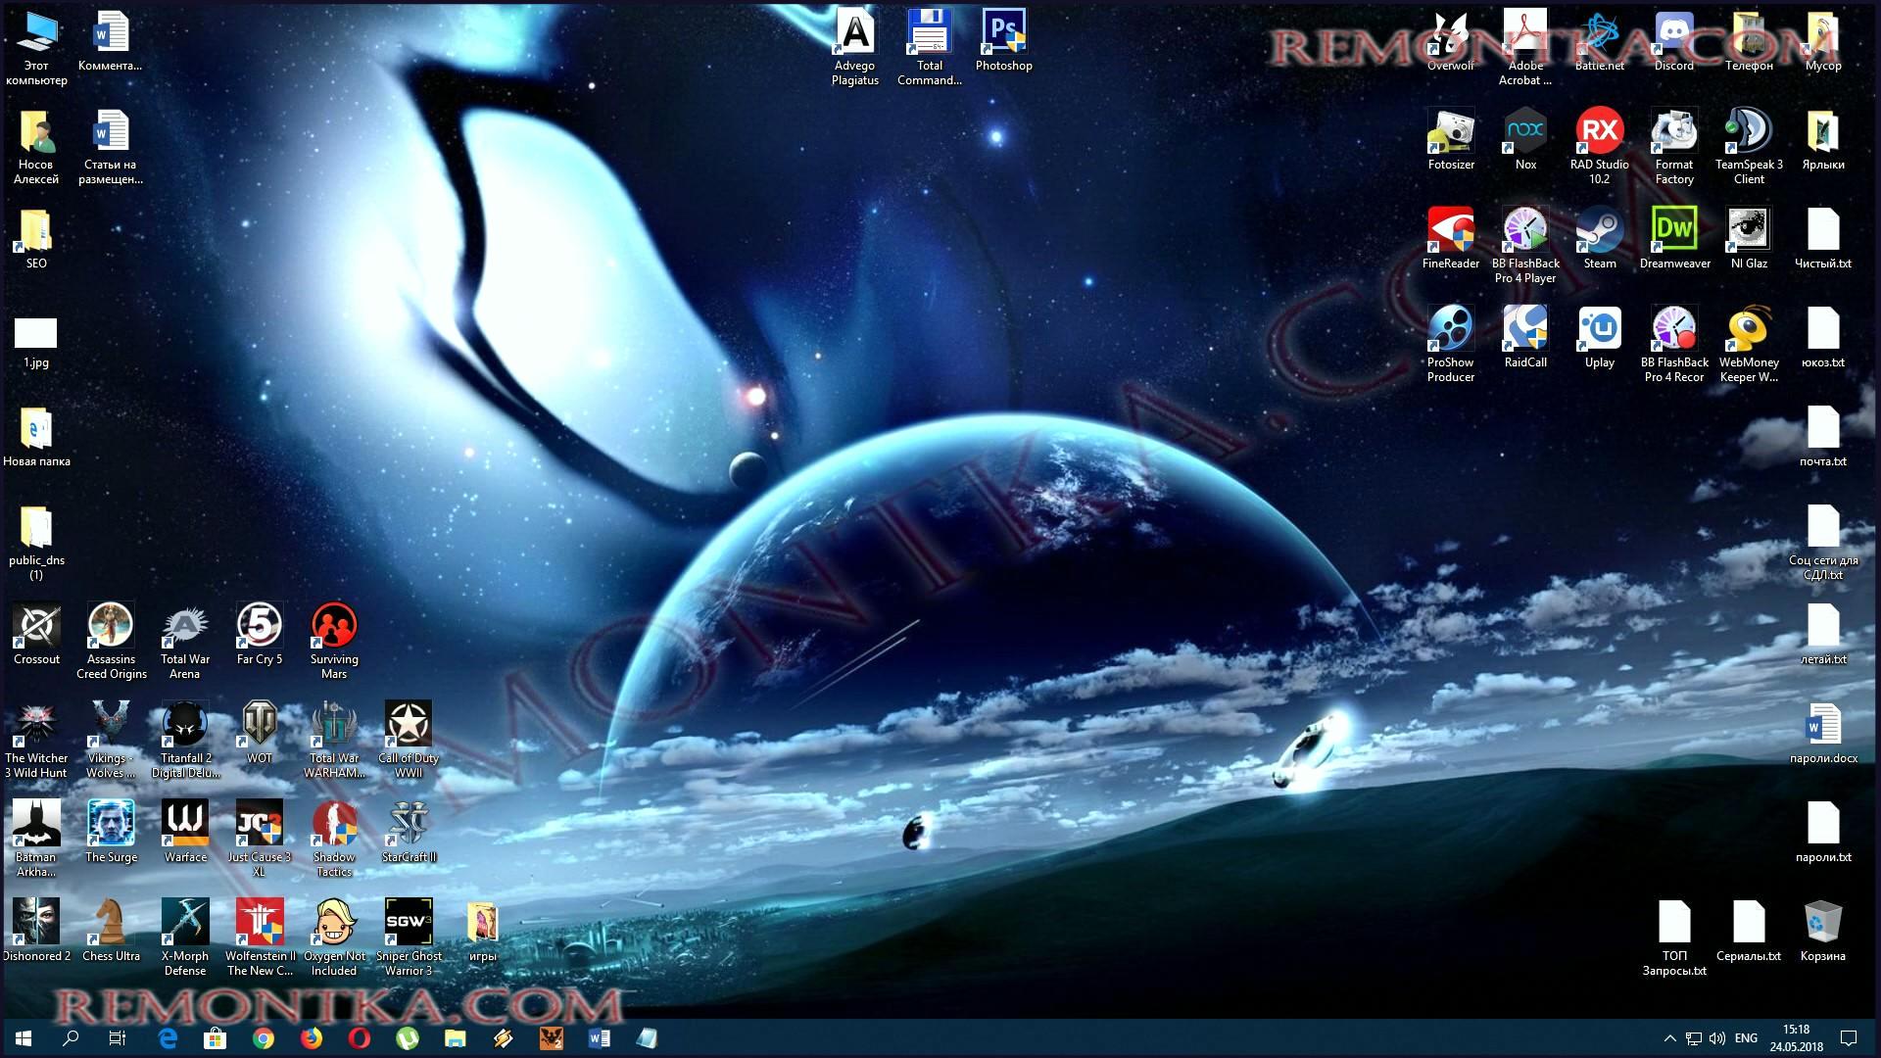
Task: Open the RaidCall desktop icon
Action: tap(1525, 337)
